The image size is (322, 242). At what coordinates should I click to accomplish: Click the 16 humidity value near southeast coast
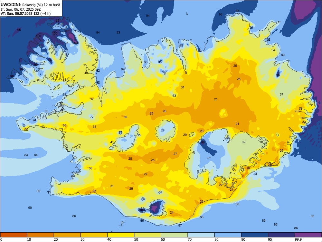(248, 168)
